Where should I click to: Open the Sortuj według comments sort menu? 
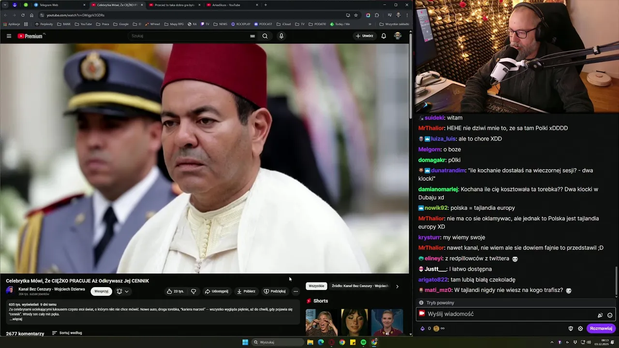[67, 333]
